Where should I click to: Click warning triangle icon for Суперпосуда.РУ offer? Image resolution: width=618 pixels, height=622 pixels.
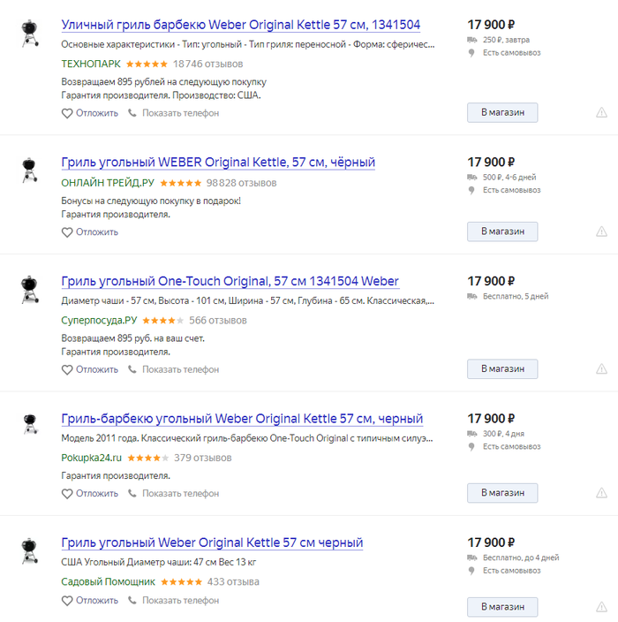point(601,368)
